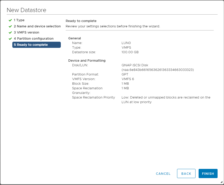Viewport: 224px width, 185px height.
Task: Click FINISH to create the datastore
Action: click(x=208, y=173)
